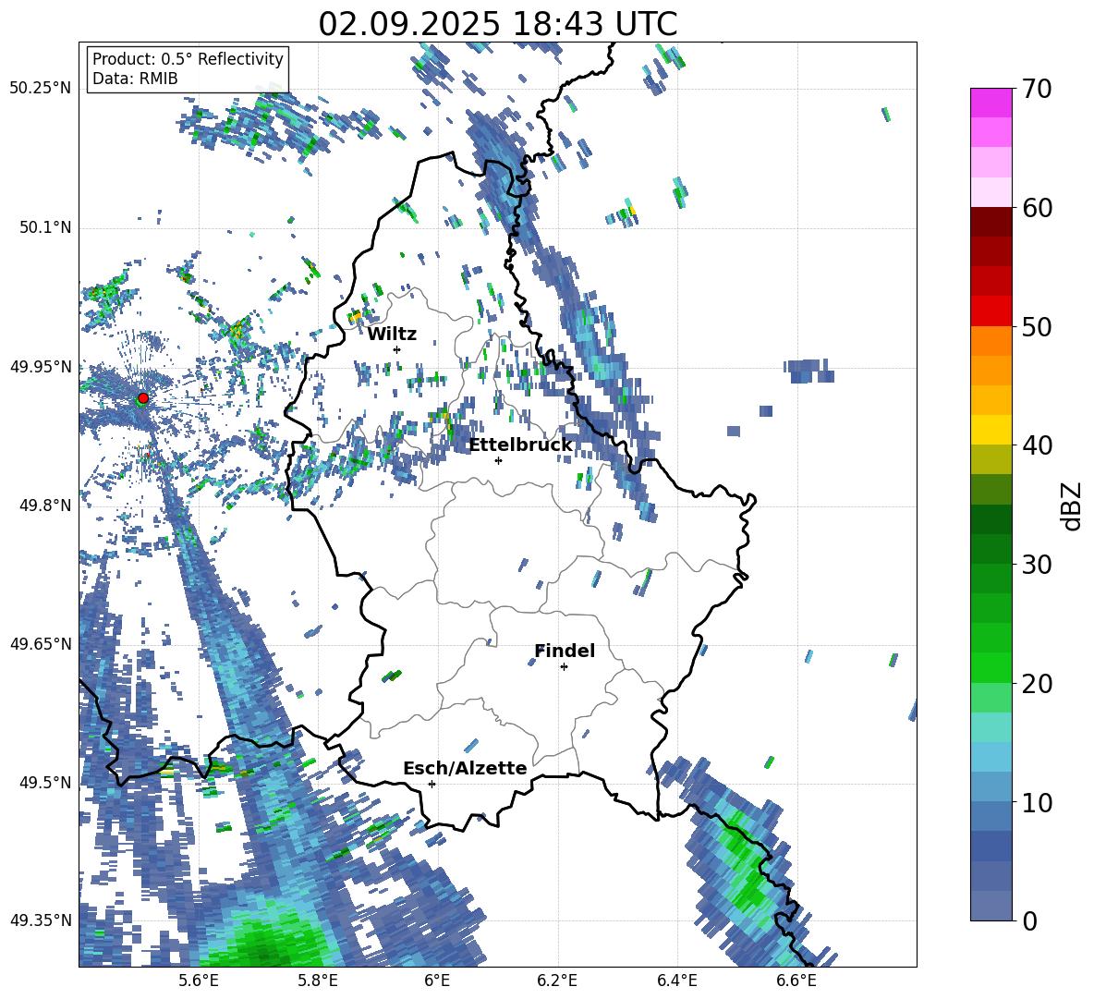Click the 6.4°E longitude label
Image resolution: width=1094 pixels, height=999 pixels.
pos(676,981)
